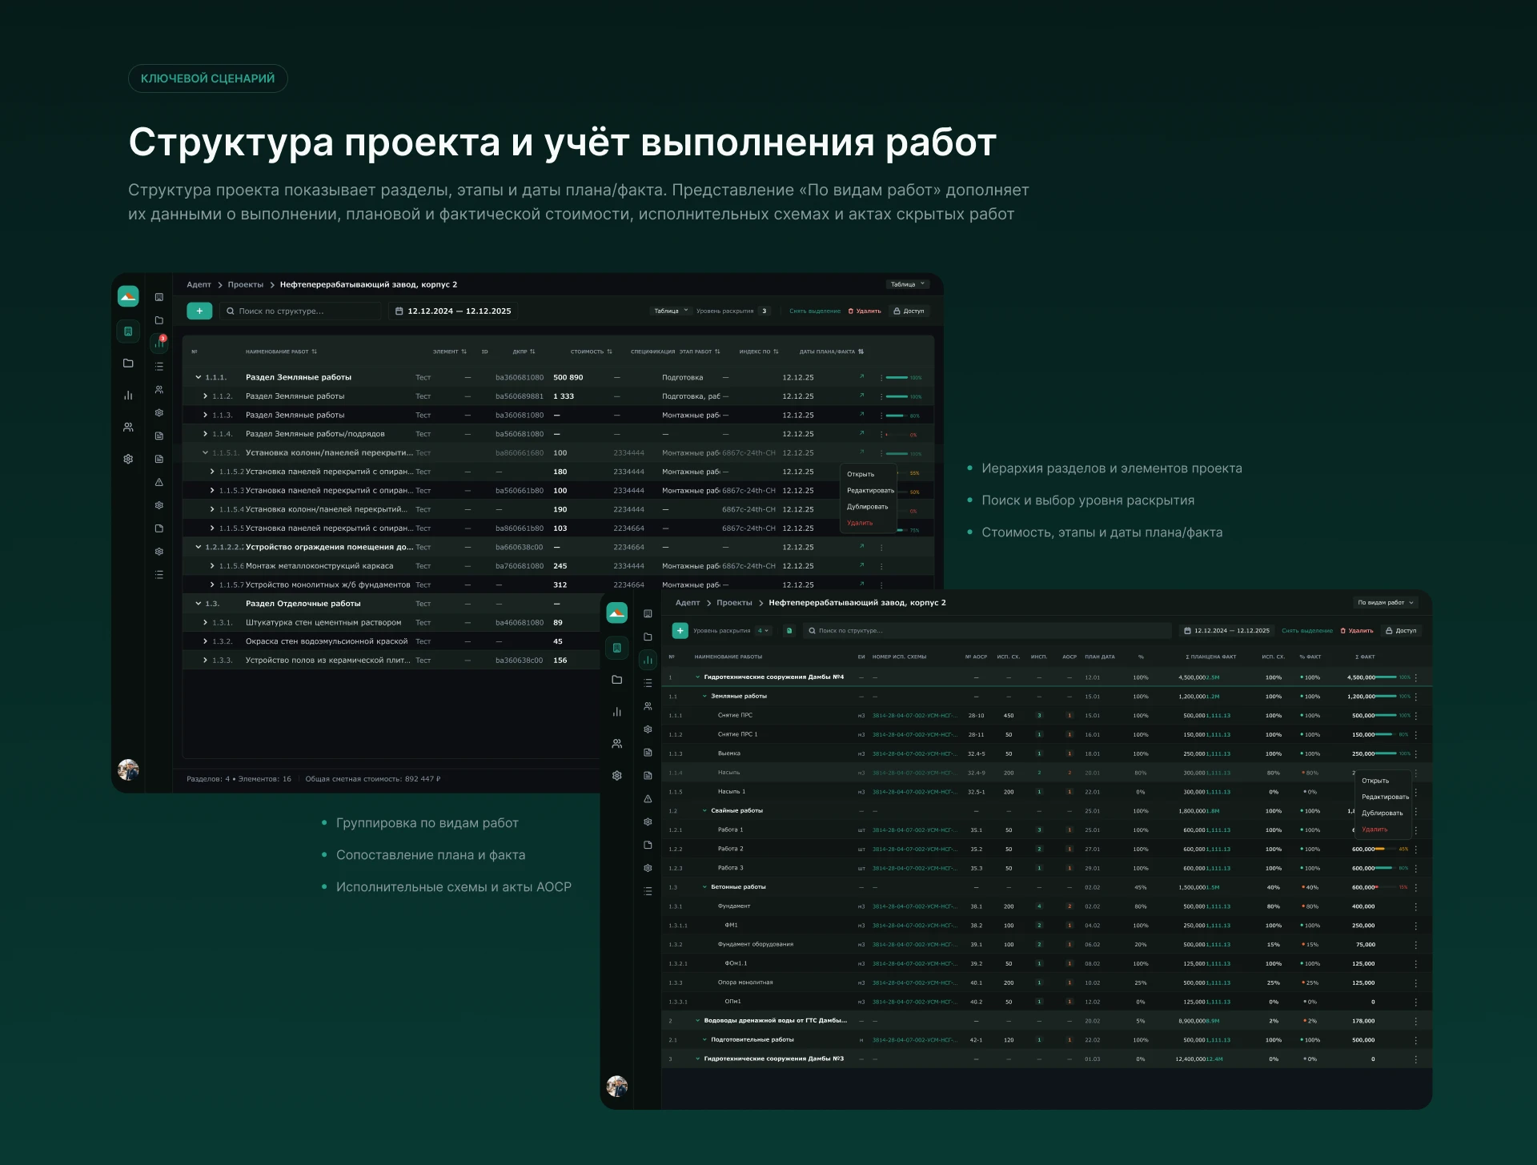Viewport: 1537px width, 1165px height.
Task: Choose Открыть in the table-view context menu
Action: [861, 474]
